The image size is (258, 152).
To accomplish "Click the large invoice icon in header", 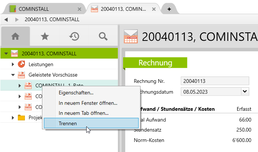I will (130, 36).
